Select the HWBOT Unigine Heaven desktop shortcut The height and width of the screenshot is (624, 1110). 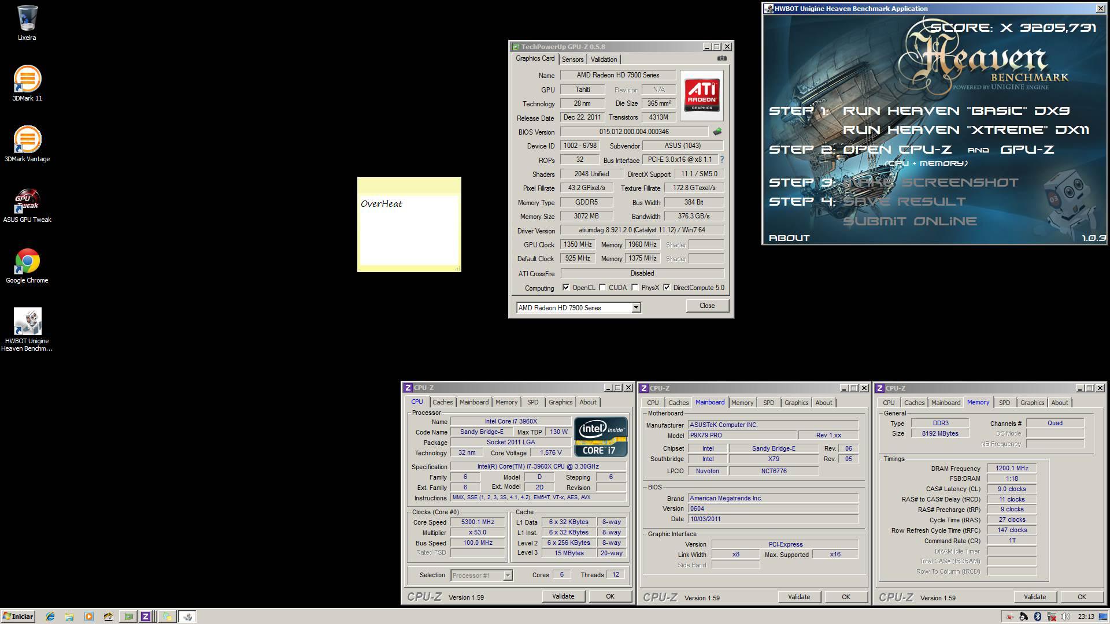pos(27,329)
